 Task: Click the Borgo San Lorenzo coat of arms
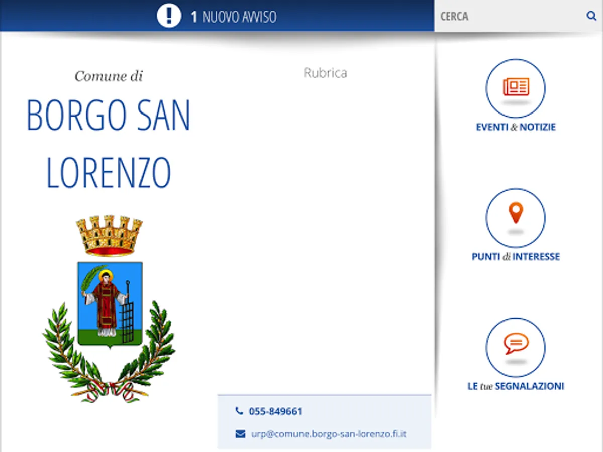[109, 309]
